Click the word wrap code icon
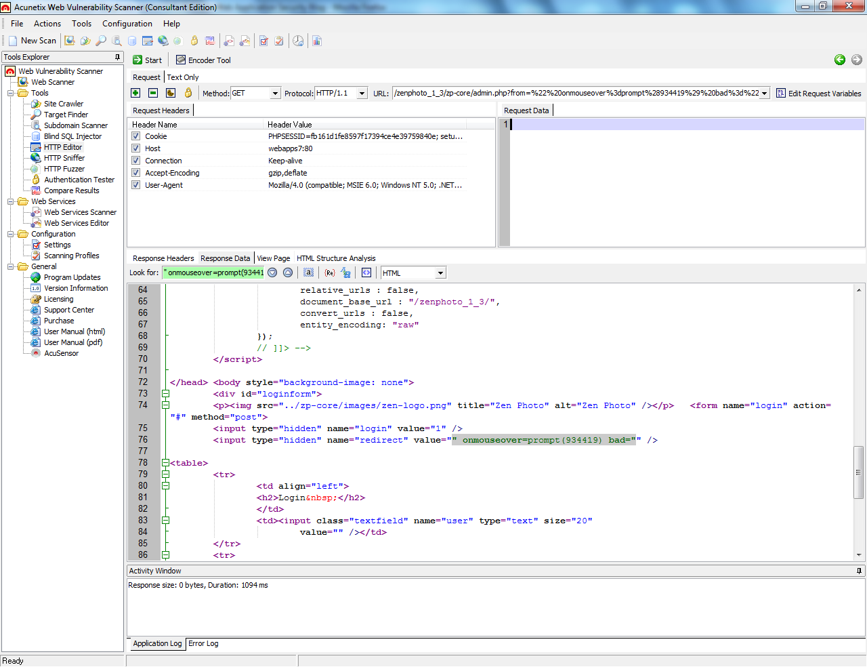 click(366, 272)
